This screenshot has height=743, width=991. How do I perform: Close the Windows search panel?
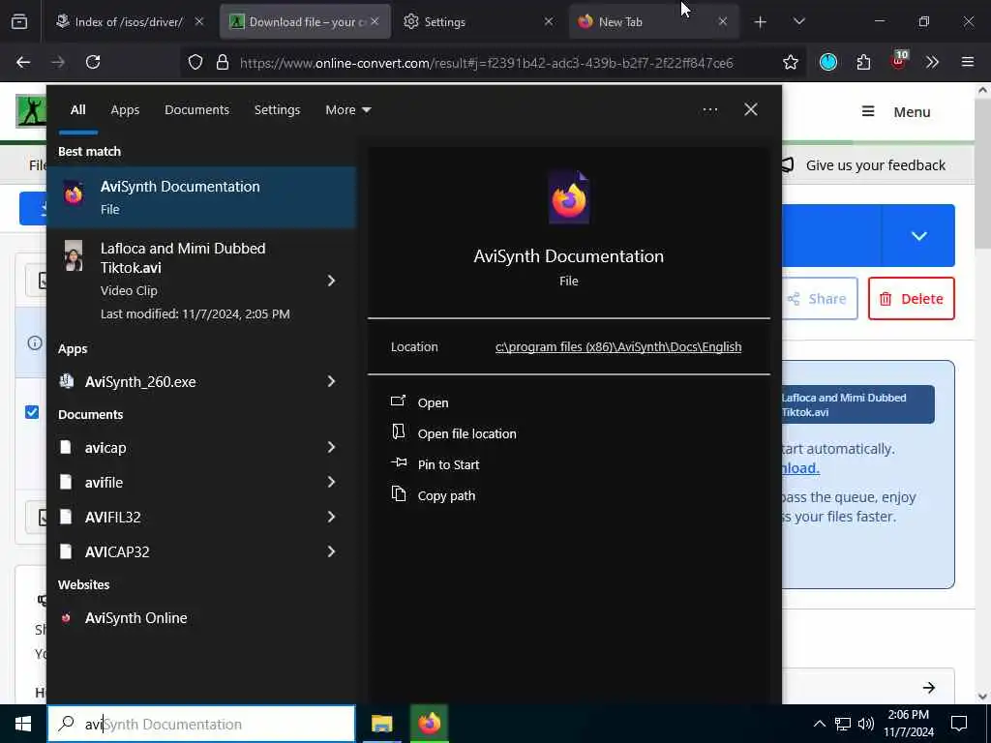pos(751,109)
